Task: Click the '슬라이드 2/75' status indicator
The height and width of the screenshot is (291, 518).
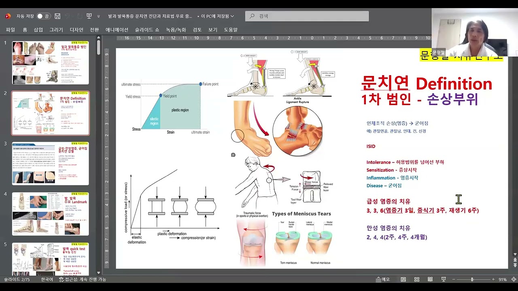Action: 17,279
